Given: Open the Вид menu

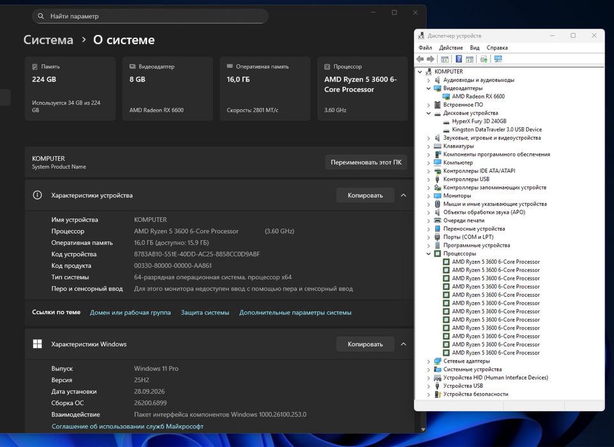Looking at the screenshot, I should coord(475,48).
